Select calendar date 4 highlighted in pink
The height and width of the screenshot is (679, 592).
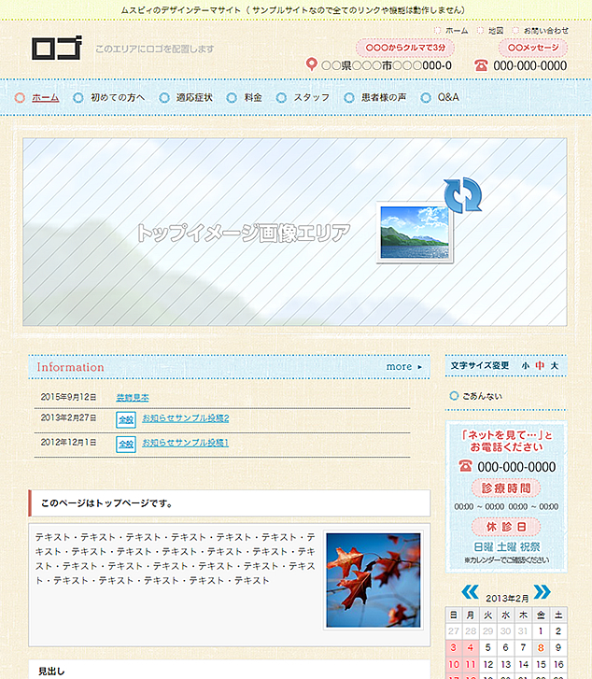pyautogui.click(x=471, y=648)
